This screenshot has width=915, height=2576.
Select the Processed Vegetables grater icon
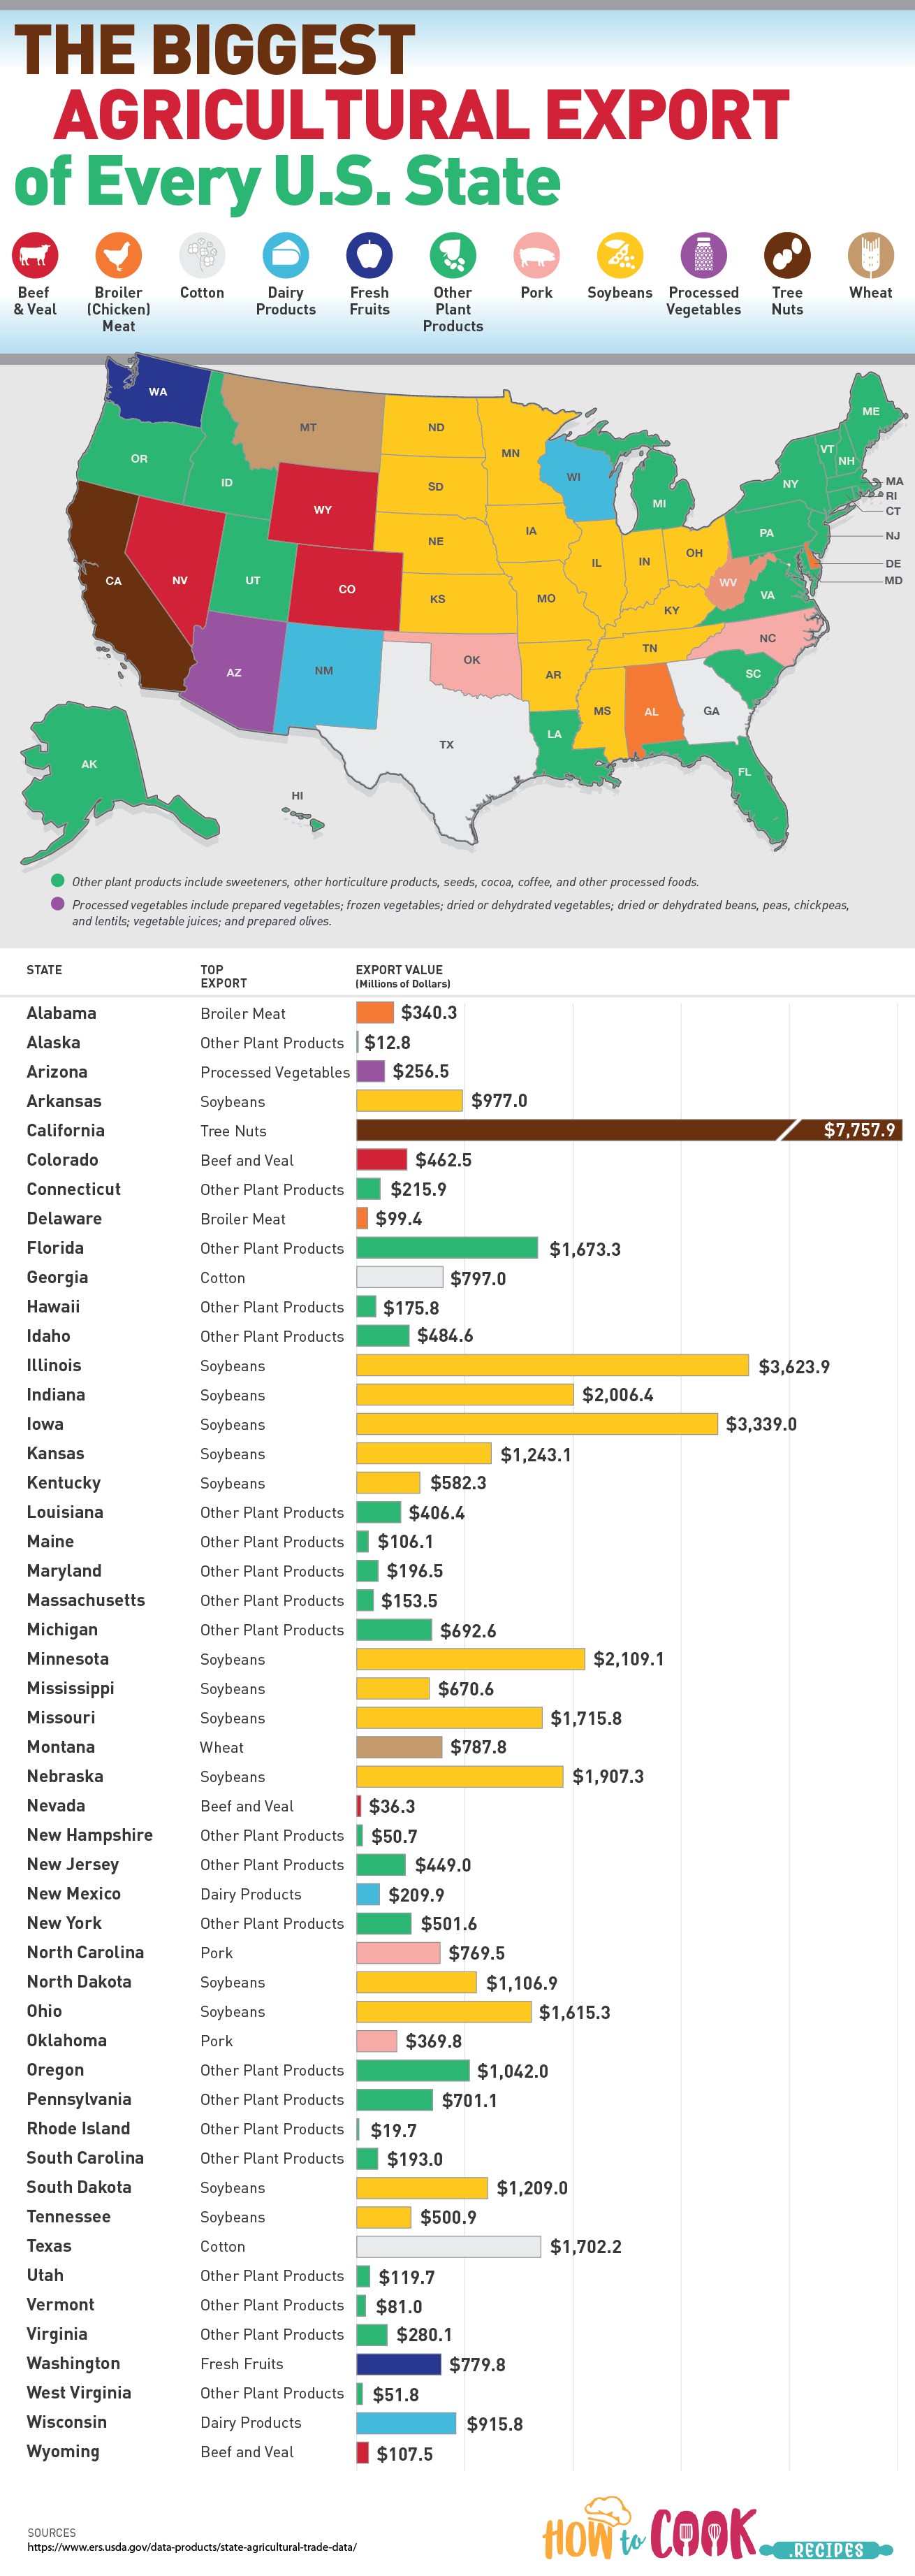703,255
